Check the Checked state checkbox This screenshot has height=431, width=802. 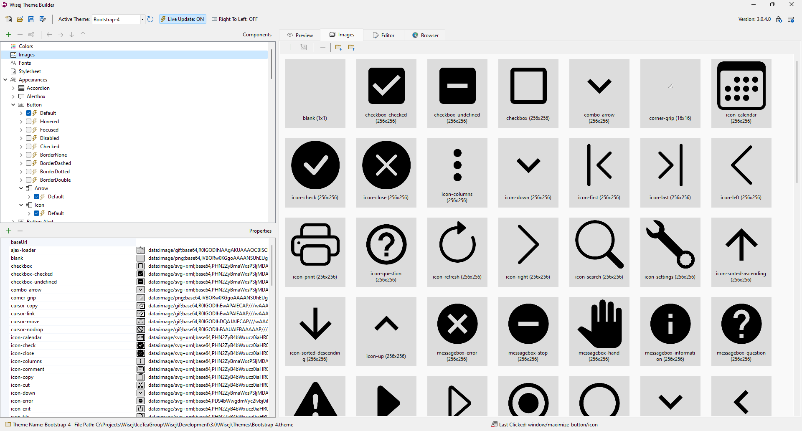tap(29, 147)
